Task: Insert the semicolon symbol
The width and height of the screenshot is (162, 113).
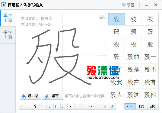Action: (57, 106)
